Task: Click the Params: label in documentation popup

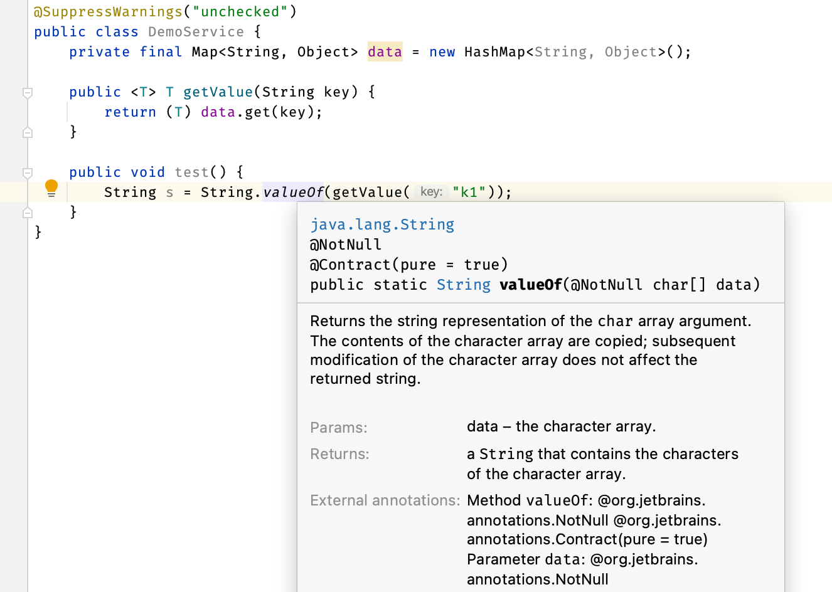Action: point(339,428)
